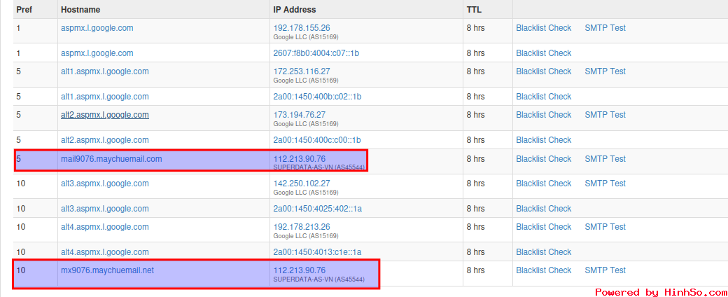Click the underlined alt2.aspmx.l.google.com hostname
The image size is (728, 297).
point(104,115)
